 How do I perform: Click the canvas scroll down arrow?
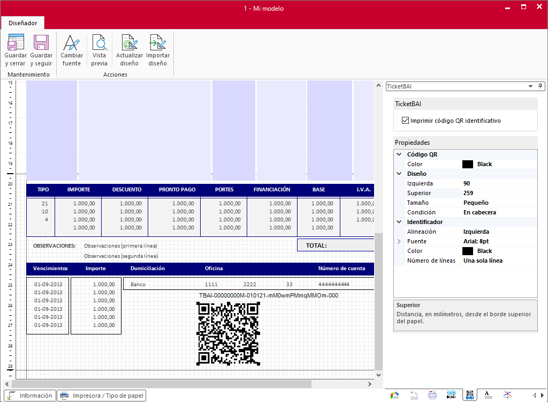(x=378, y=375)
